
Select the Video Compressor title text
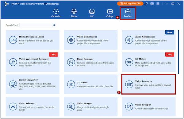(87, 37)
